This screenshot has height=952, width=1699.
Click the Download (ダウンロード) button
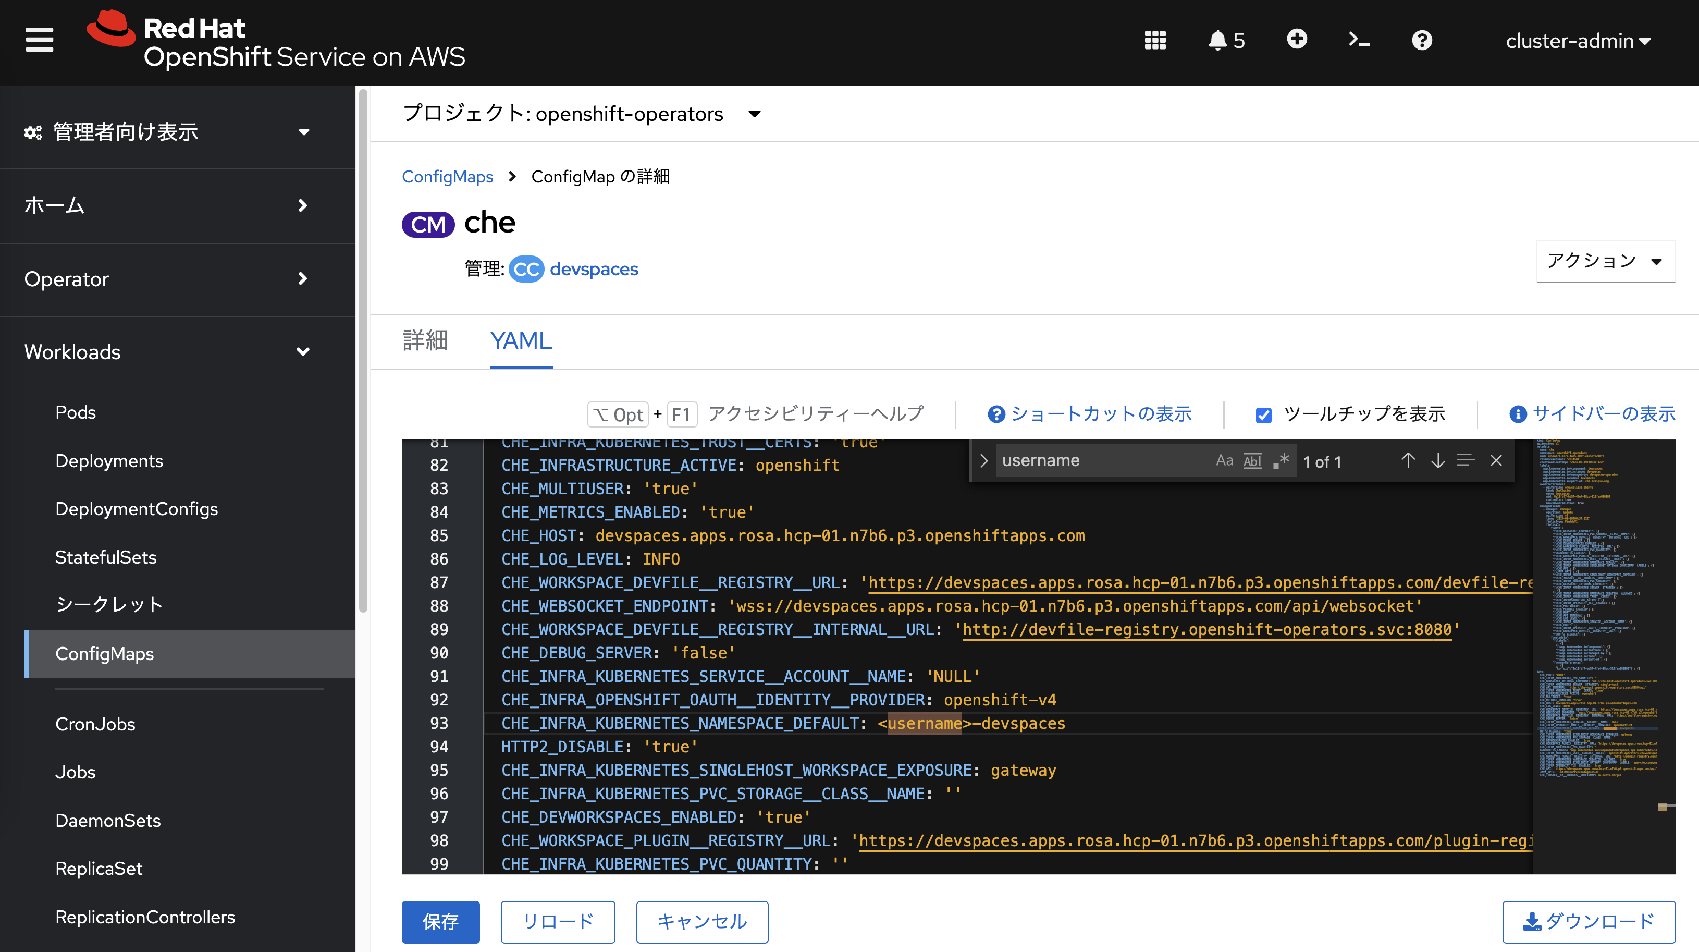click(x=1588, y=922)
